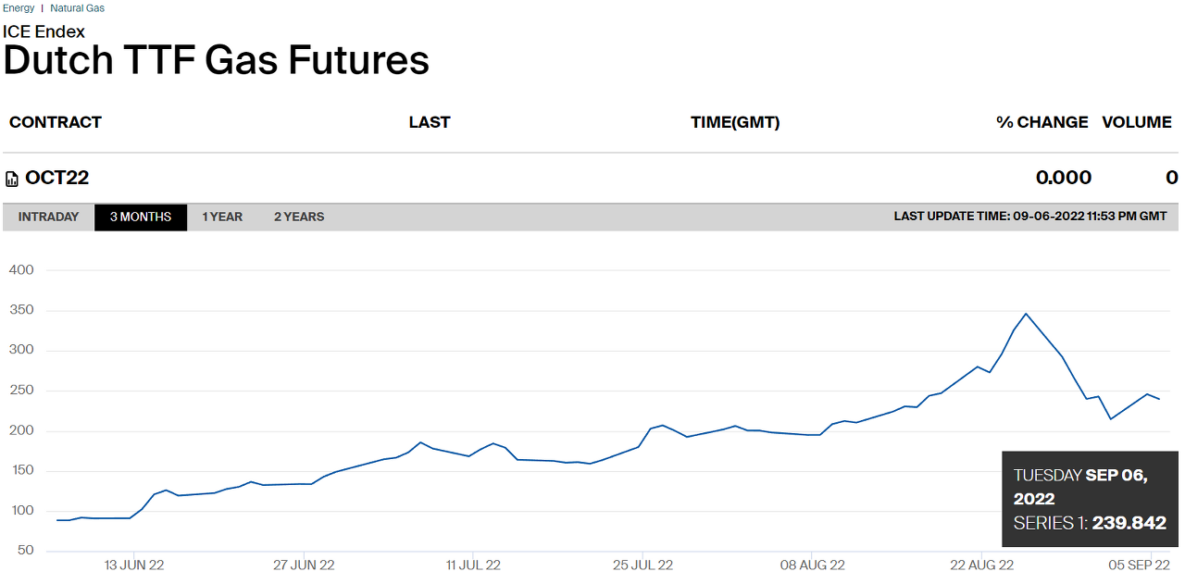Click the Sep 06 price tooltip
Image resolution: width=1185 pixels, height=584 pixels.
(1090, 499)
